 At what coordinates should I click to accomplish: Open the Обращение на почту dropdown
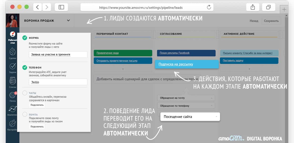[x=186, y=98]
